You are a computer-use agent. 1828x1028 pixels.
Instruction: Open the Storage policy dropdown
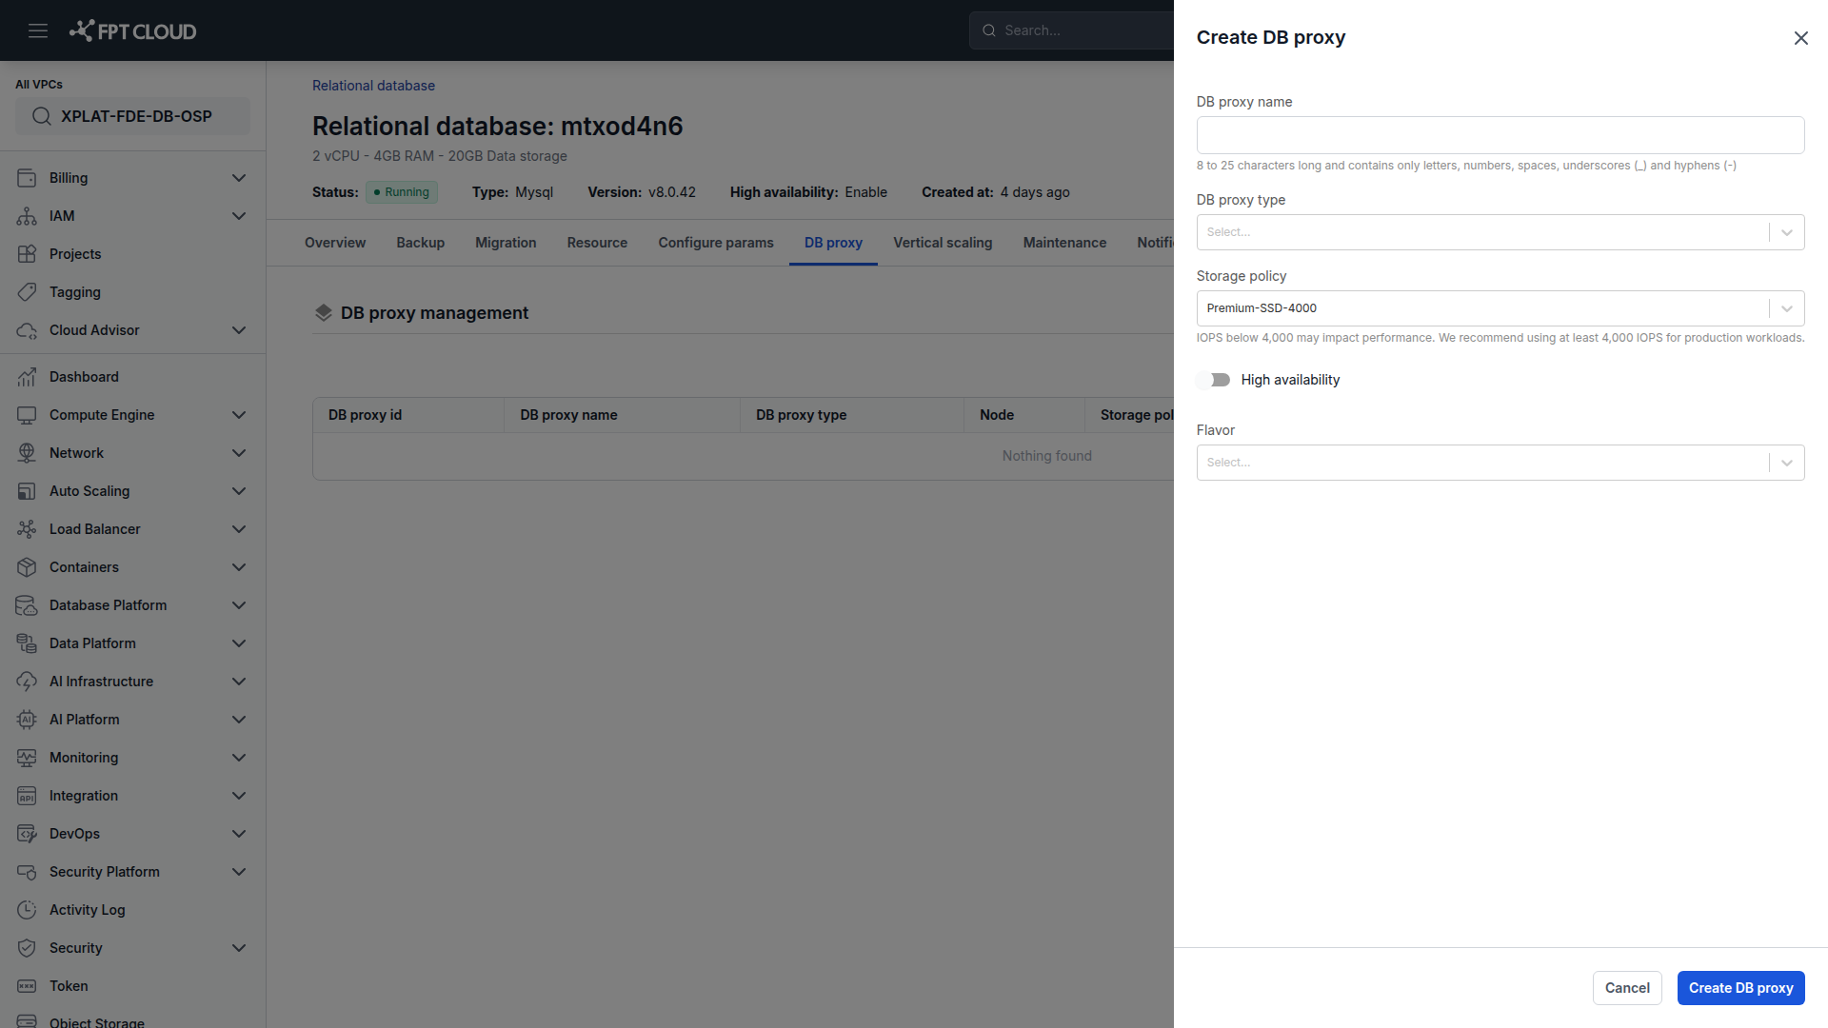pyautogui.click(x=1500, y=308)
